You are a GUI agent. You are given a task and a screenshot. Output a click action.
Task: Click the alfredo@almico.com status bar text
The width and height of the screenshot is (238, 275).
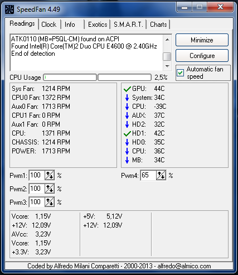coord(184,266)
